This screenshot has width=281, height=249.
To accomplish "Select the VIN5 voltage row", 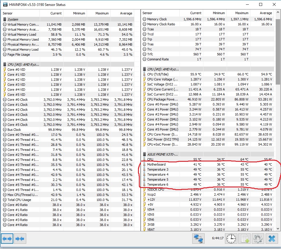I will [x=208, y=215].
